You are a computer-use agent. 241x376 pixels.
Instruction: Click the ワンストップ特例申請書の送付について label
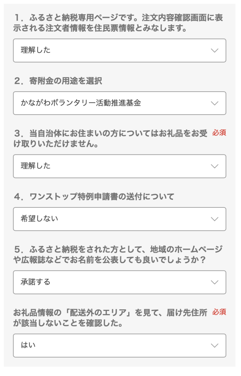[x=94, y=197]
